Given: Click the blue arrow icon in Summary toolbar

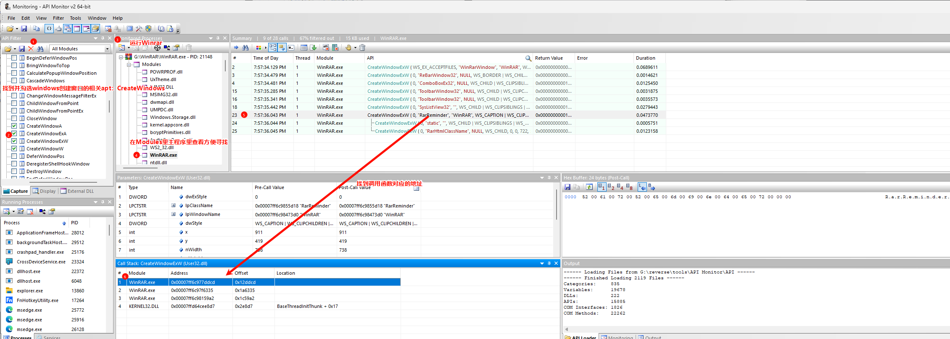Looking at the screenshot, I should click(x=236, y=48).
